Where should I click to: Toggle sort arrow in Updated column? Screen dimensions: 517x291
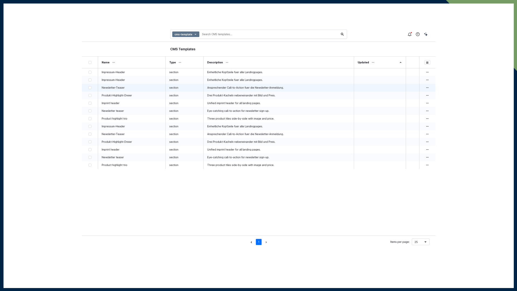[400, 63]
